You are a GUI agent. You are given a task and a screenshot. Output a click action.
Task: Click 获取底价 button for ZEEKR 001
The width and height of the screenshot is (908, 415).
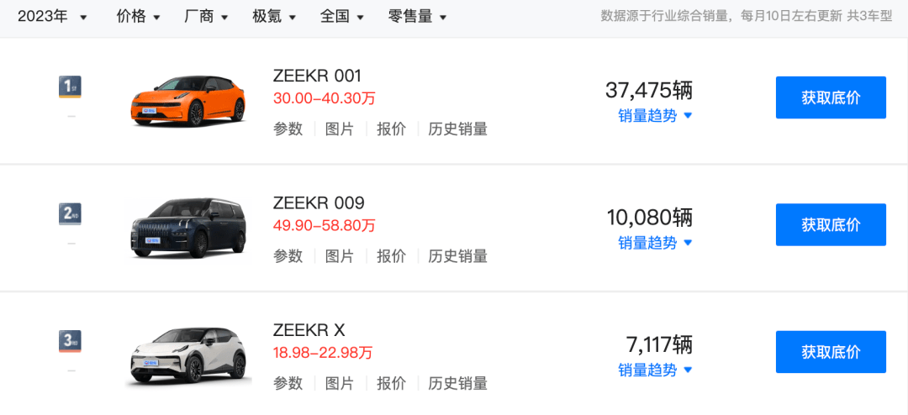coord(831,97)
